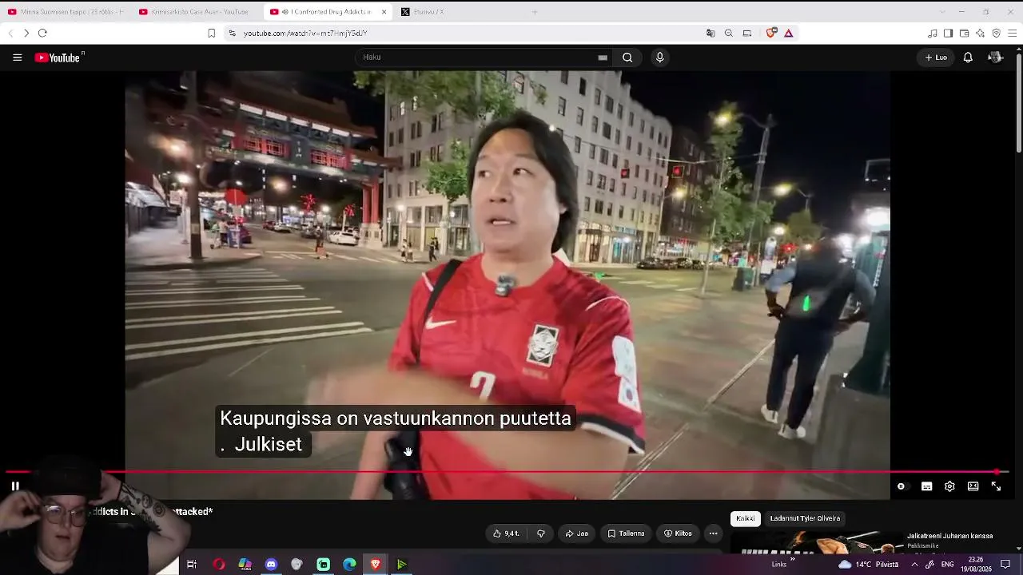Open account avatar menu
The image size is (1023, 575).
coord(995,57)
